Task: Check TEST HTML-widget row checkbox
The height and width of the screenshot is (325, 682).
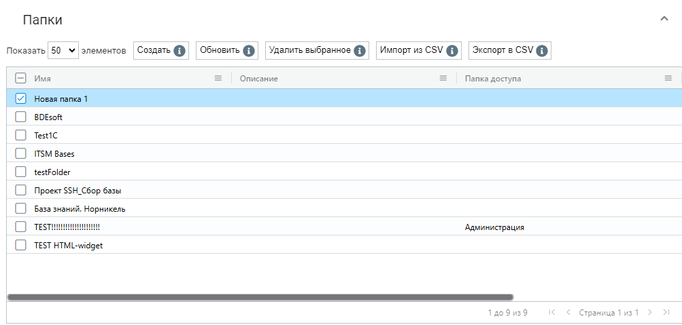Action: (20, 245)
